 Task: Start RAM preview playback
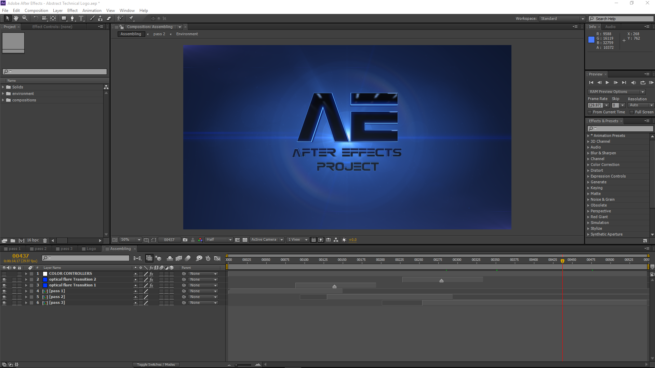pyautogui.click(x=651, y=83)
